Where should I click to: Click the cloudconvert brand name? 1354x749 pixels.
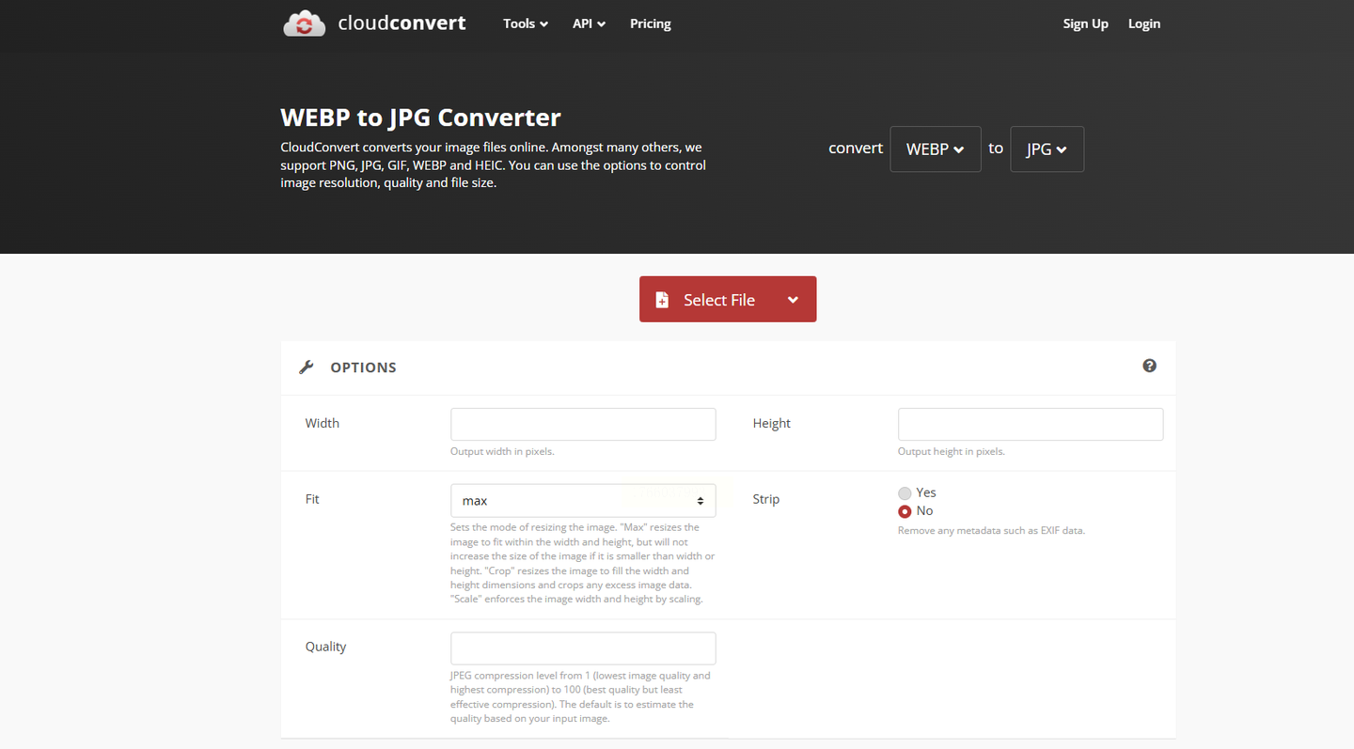[x=401, y=23]
